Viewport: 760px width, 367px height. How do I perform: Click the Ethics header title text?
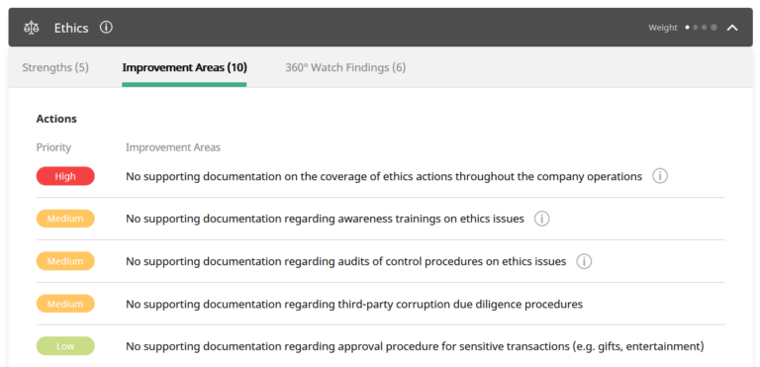71,28
